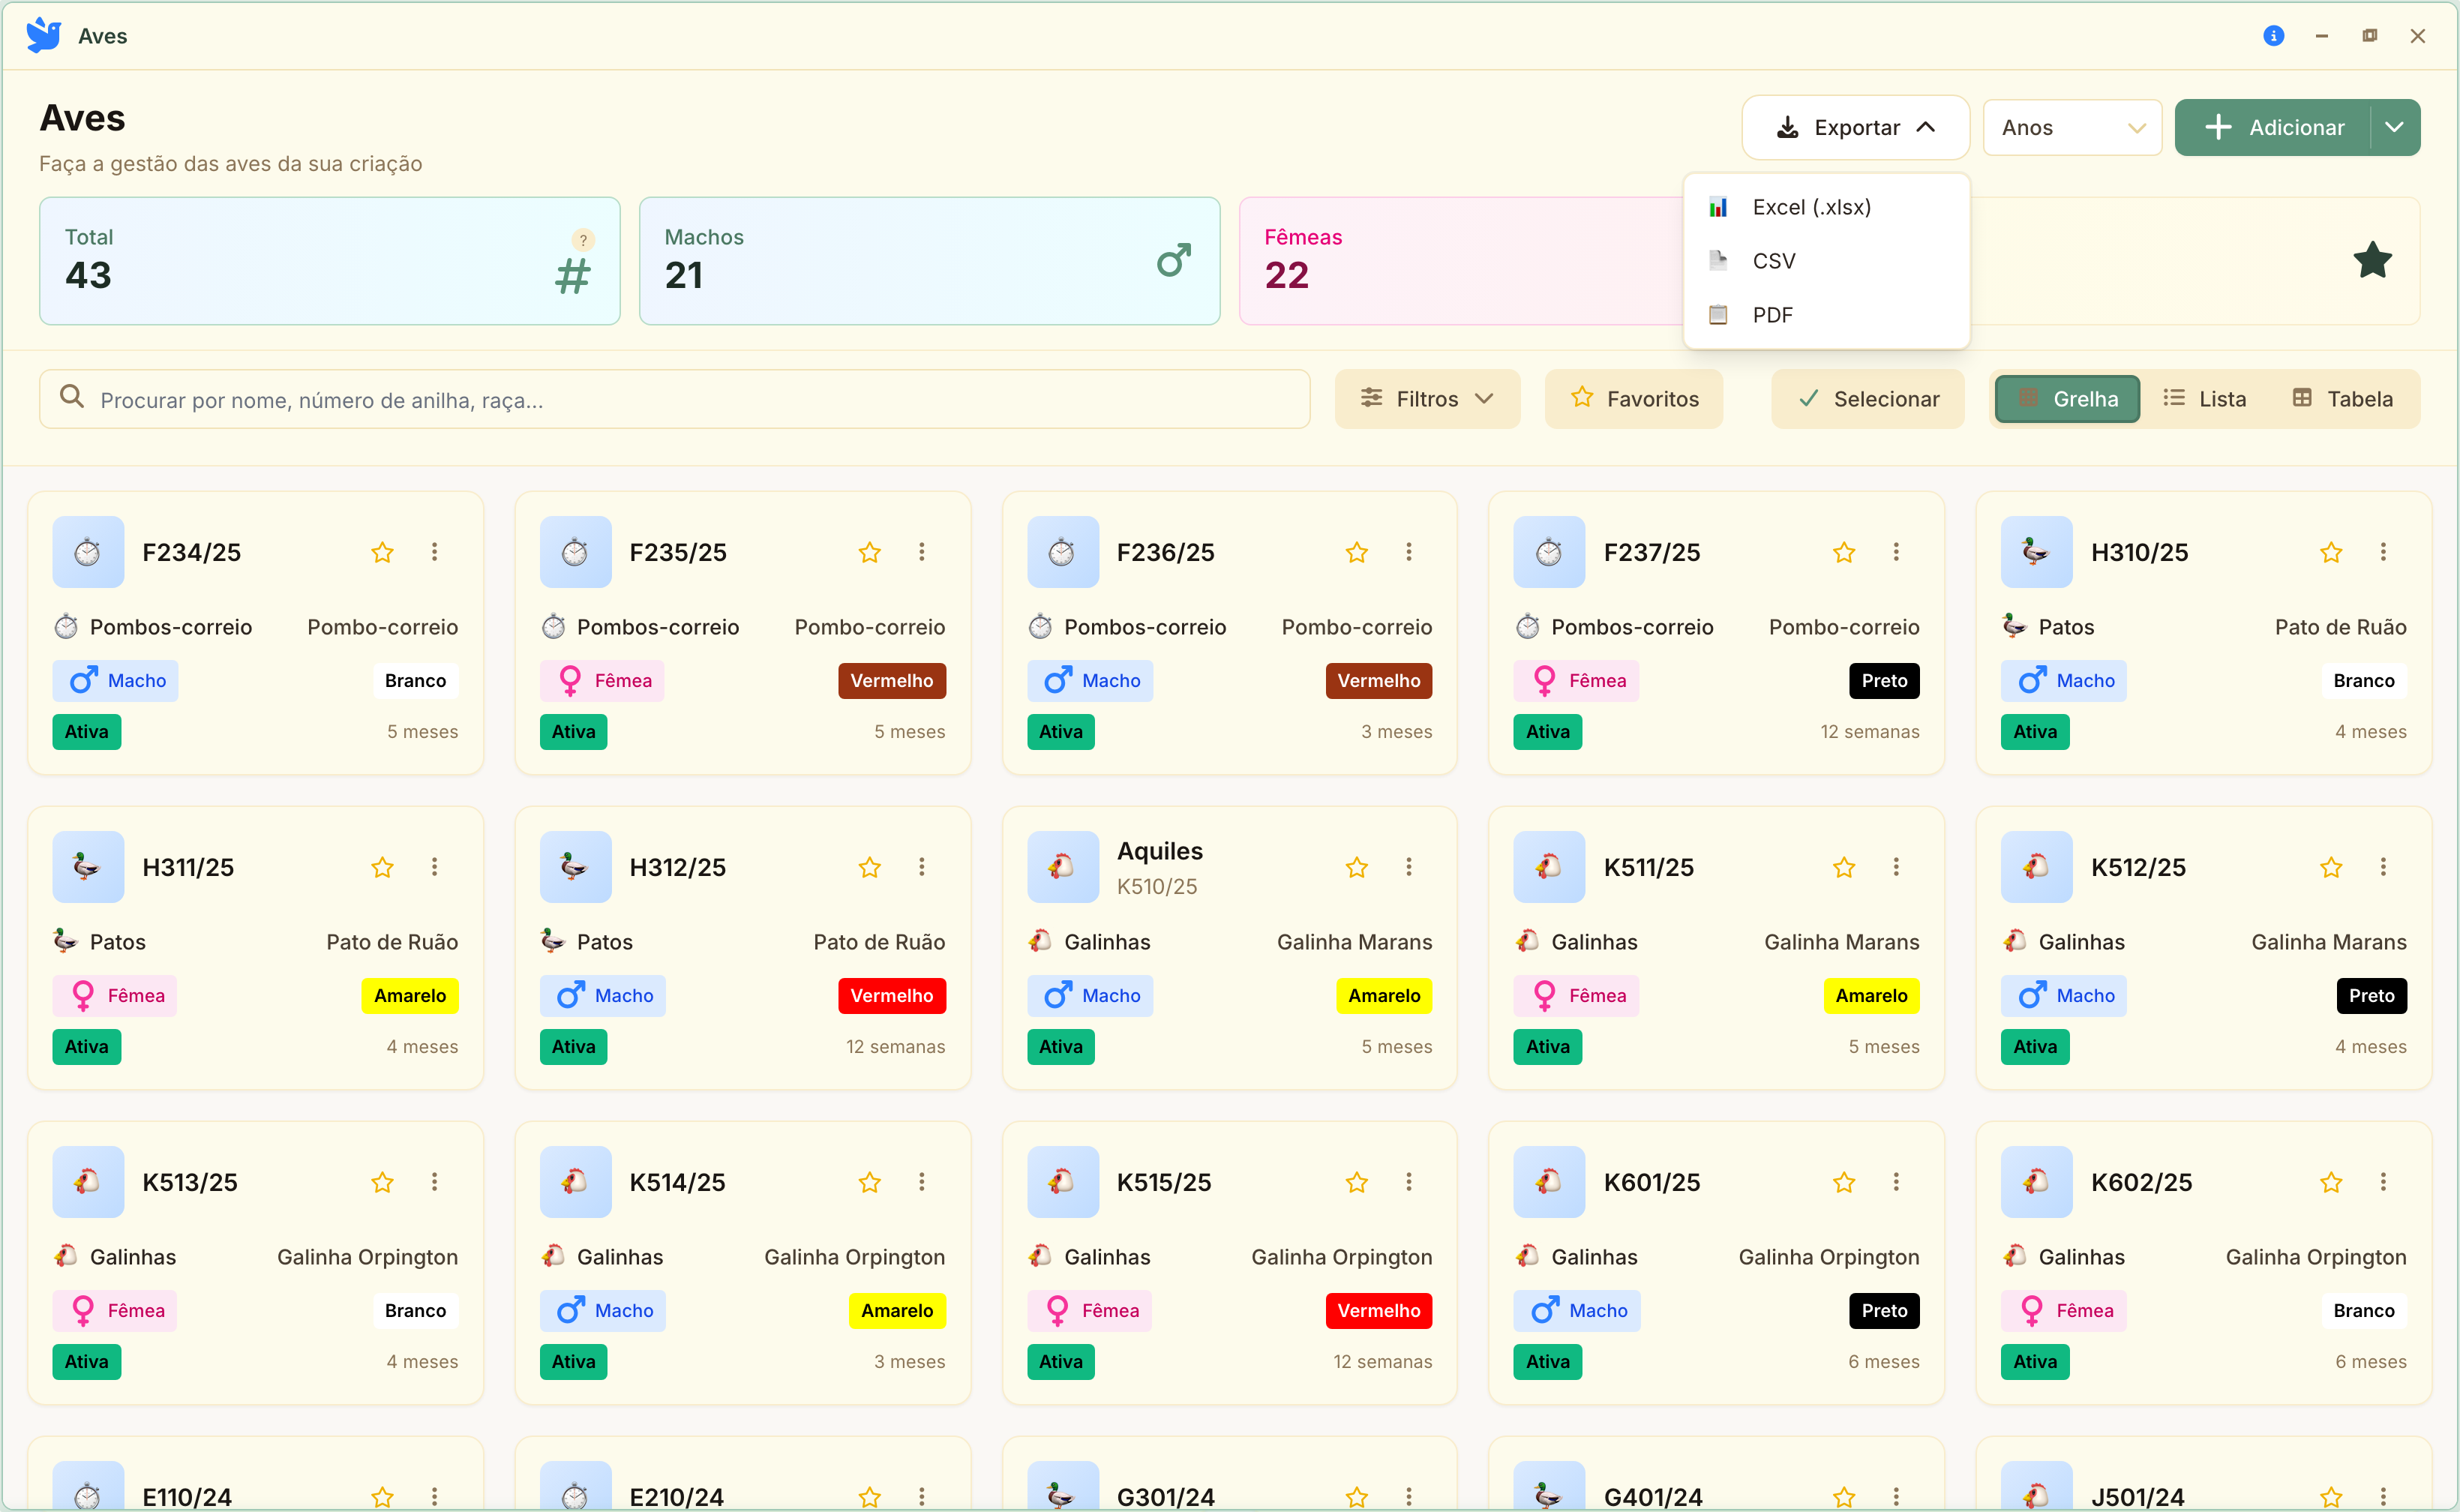
Task: Choose PDF export option
Action: [x=1826, y=315]
